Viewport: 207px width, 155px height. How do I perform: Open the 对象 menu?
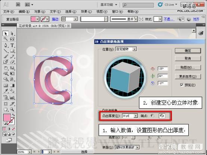tap(40, 12)
